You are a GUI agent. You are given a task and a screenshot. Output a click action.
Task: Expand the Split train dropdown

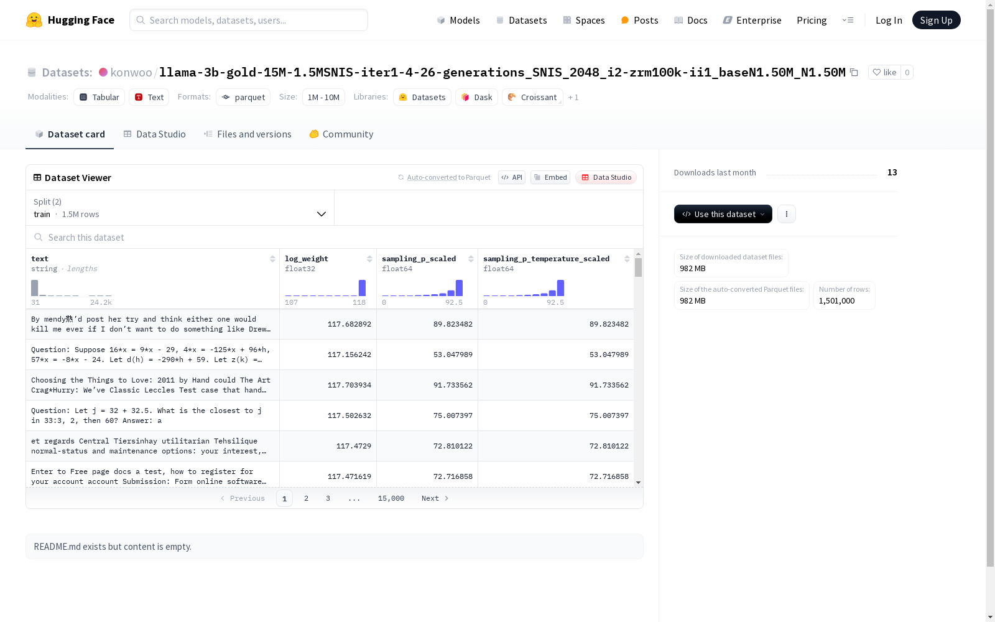(x=180, y=208)
